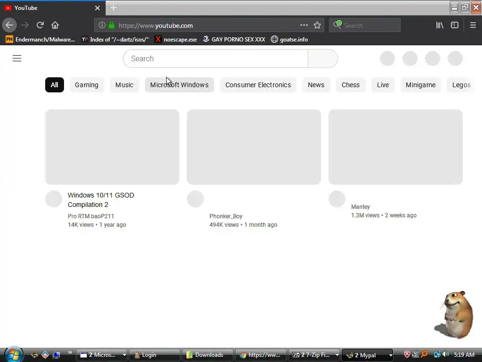Image resolution: width=482 pixels, height=362 pixels.
Task: Open the 2 Mypal taskbar group
Action: [367, 355]
